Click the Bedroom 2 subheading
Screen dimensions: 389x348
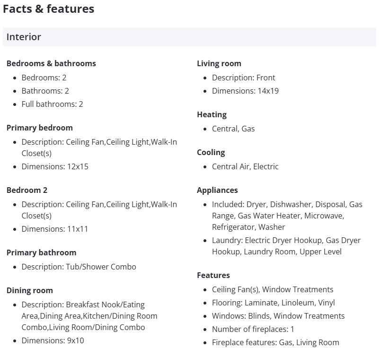[x=27, y=190]
